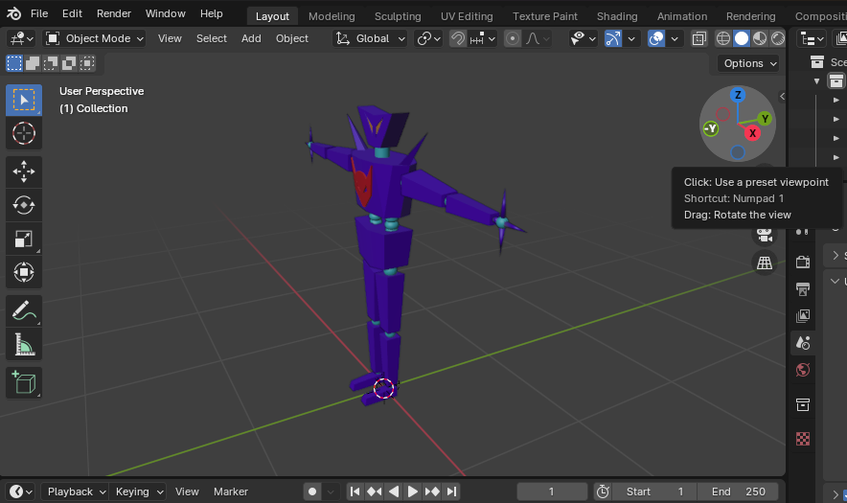847x503 pixels.
Task: Open timeline editor type dropdown
Action: [x=20, y=492]
